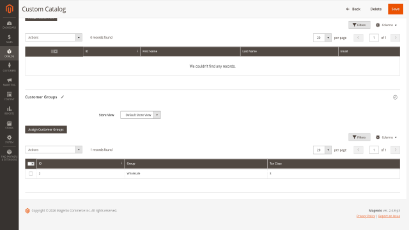Delete the custom catalog

[376, 9]
